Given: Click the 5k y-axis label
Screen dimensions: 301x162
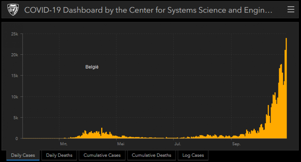Looking at the screenshot, I should click(15, 118).
